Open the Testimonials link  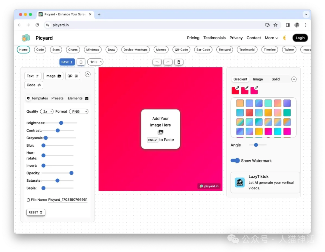click(x=214, y=38)
